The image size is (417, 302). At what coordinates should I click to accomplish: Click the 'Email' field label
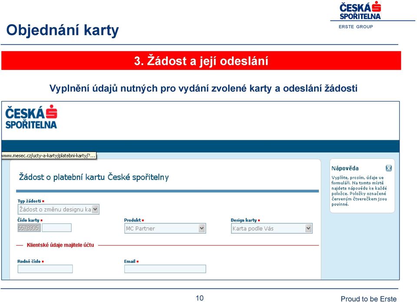130,261
